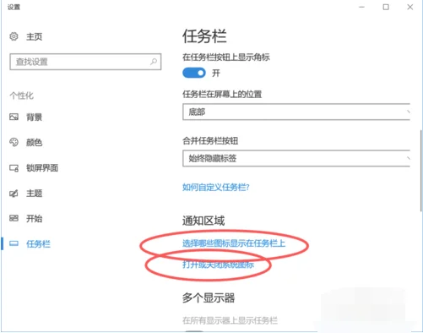Open combine taskbar buttons dropdown 始终隐藏标签

click(296, 158)
